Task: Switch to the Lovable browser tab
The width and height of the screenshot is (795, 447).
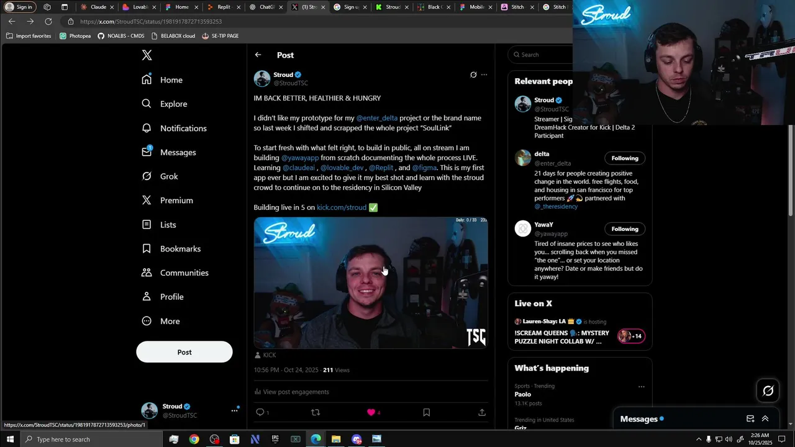Action: (140, 7)
